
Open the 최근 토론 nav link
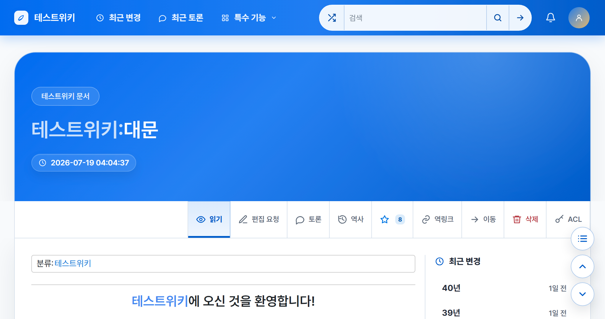click(x=181, y=18)
